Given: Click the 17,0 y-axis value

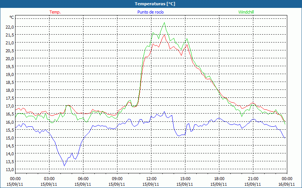Looking at the screenshot, I should click(10, 106).
